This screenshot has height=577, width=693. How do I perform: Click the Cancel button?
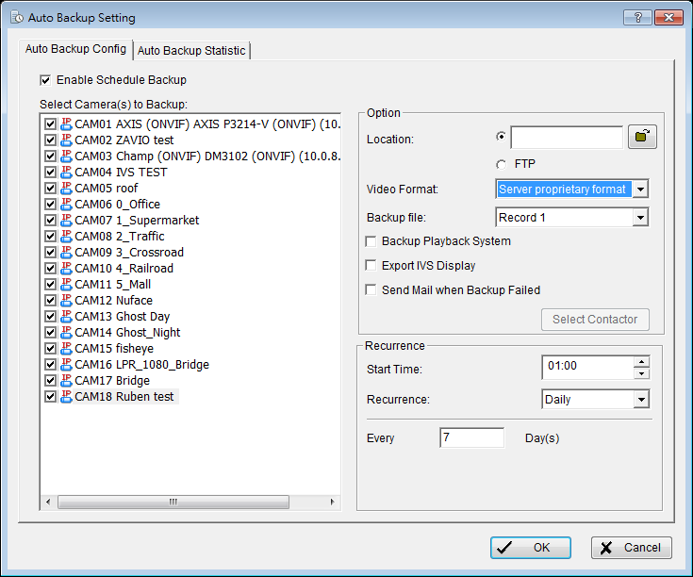[631, 548]
